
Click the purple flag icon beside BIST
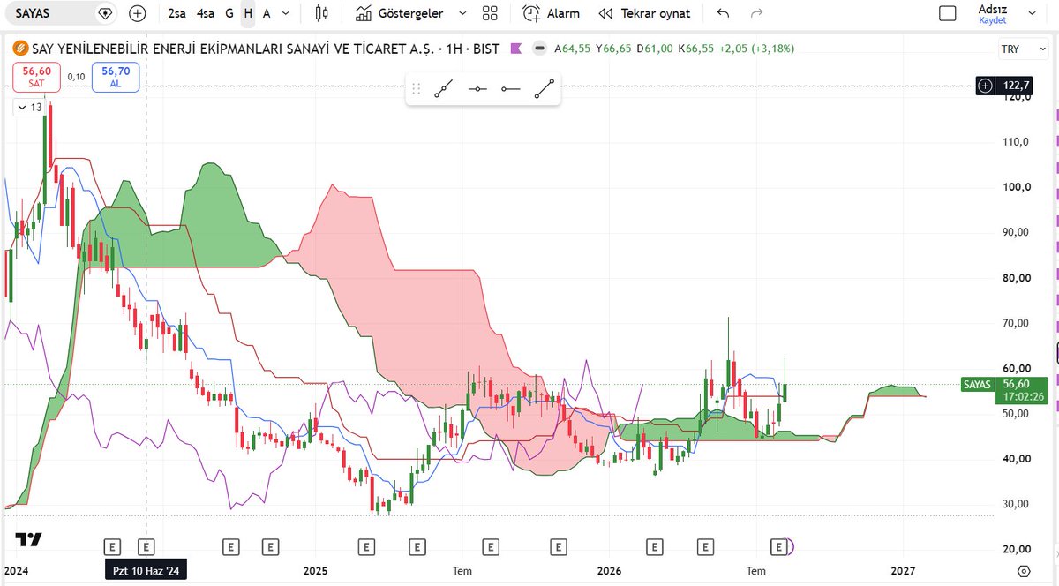[x=515, y=49]
